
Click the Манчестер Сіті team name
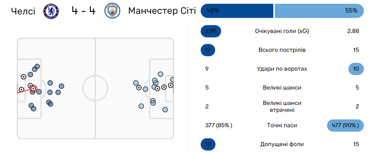[x=162, y=11]
